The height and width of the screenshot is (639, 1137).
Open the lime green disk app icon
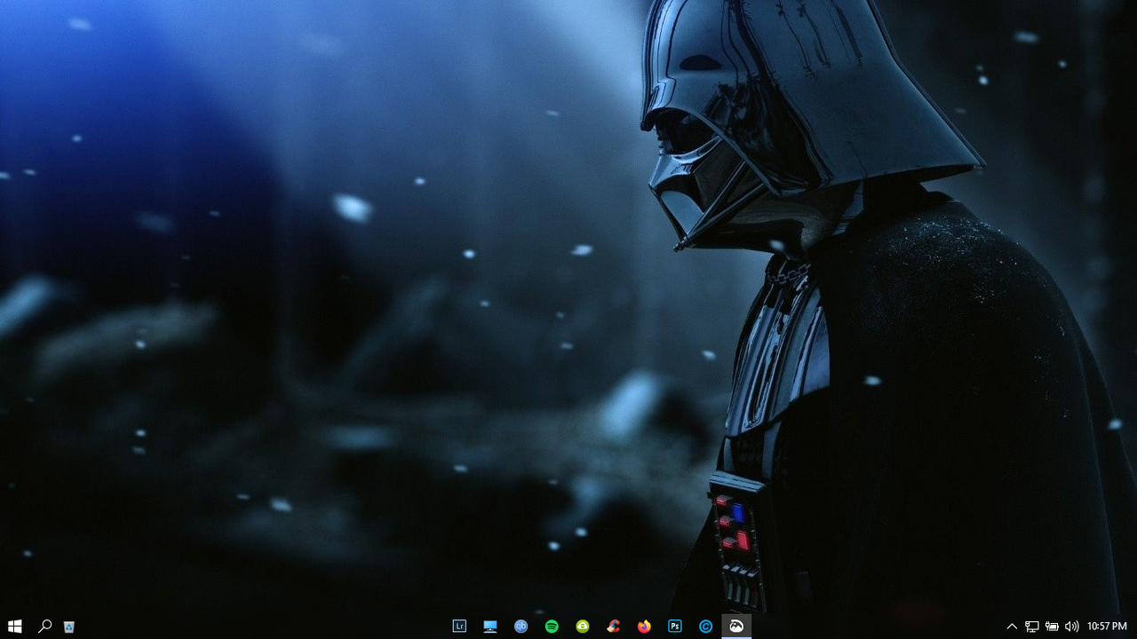[x=582, y=627]
